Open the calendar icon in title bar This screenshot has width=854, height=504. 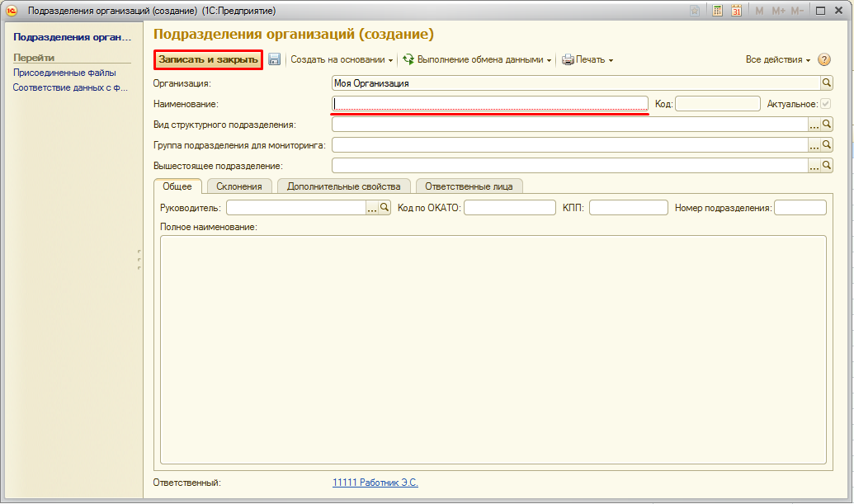pos(736,11)
